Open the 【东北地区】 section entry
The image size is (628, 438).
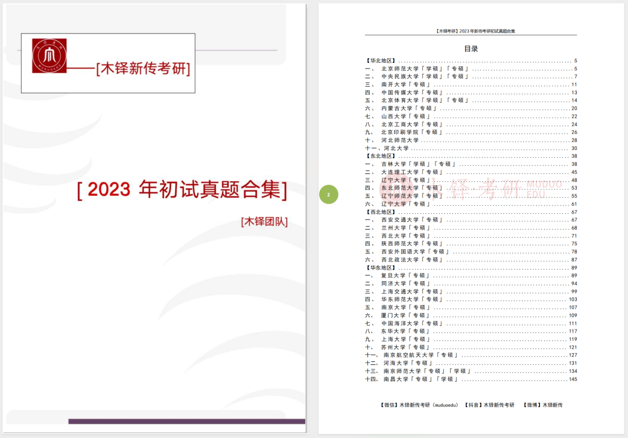[x=471, y=156]
